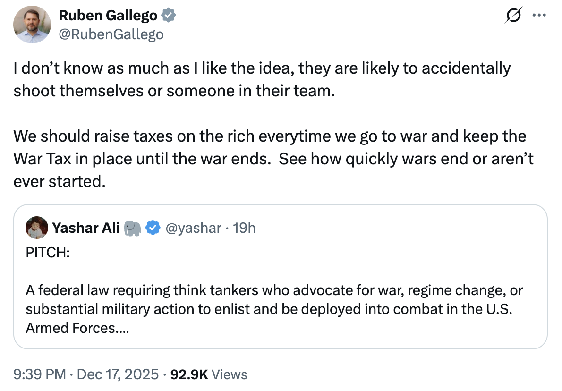Click Yashar Ali's profile picture
Image resolution: width=562 pixels, height=391 pixels.
tap(36, 227)
